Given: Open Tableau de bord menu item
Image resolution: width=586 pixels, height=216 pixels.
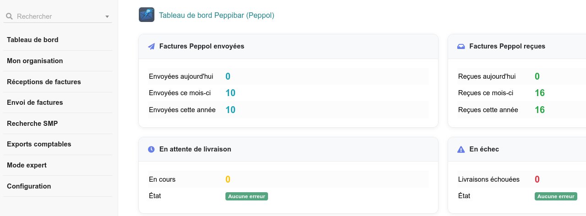Looking at the screenshot, I should [33, 40].
